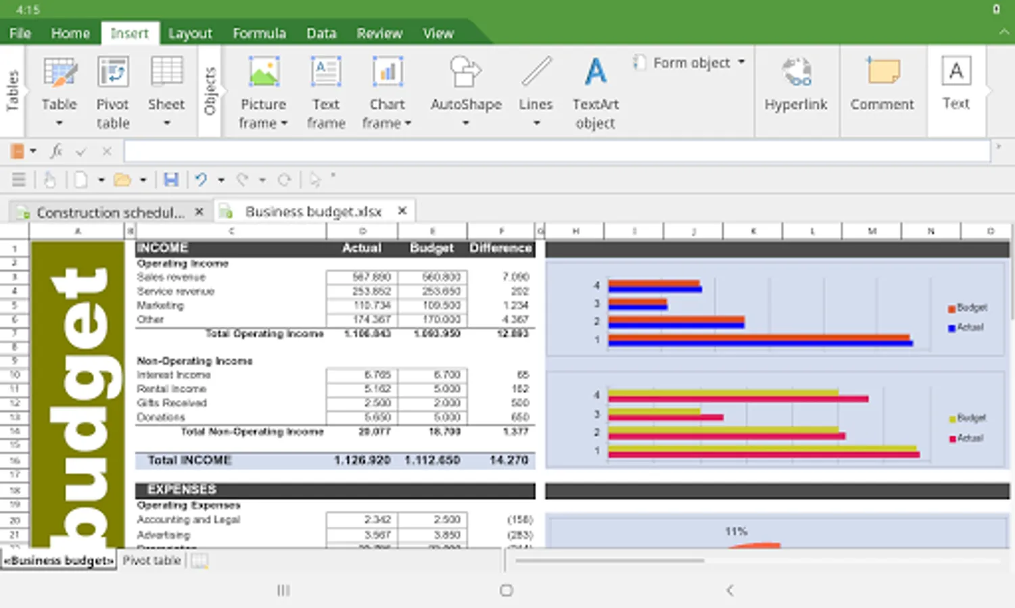Image resolution: width=1015 pixels, height=608 pixels.
Task: Open the hamburger menu in the toolbar
Action: [19, 180]
